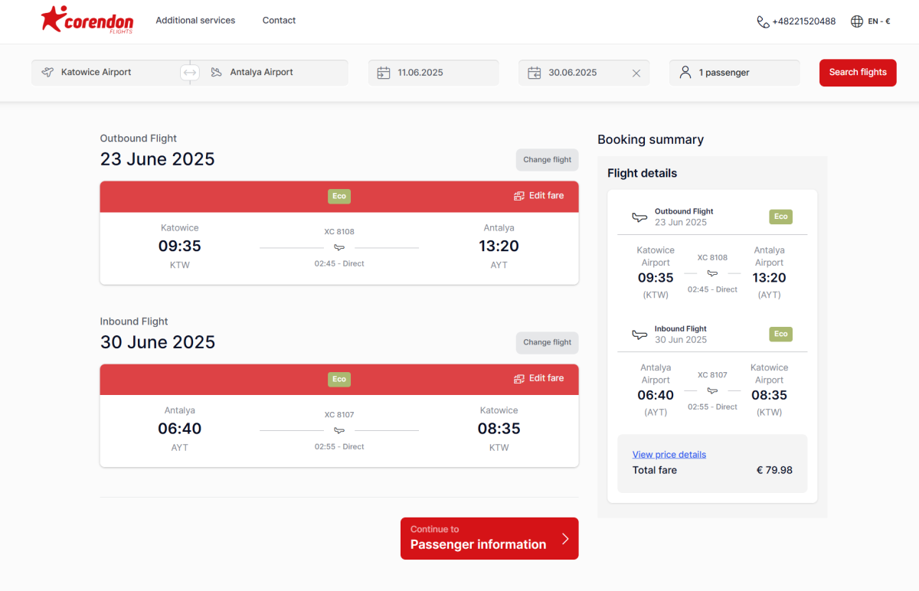
Task: Continue to Passenger information
Action: pos(489,538)
